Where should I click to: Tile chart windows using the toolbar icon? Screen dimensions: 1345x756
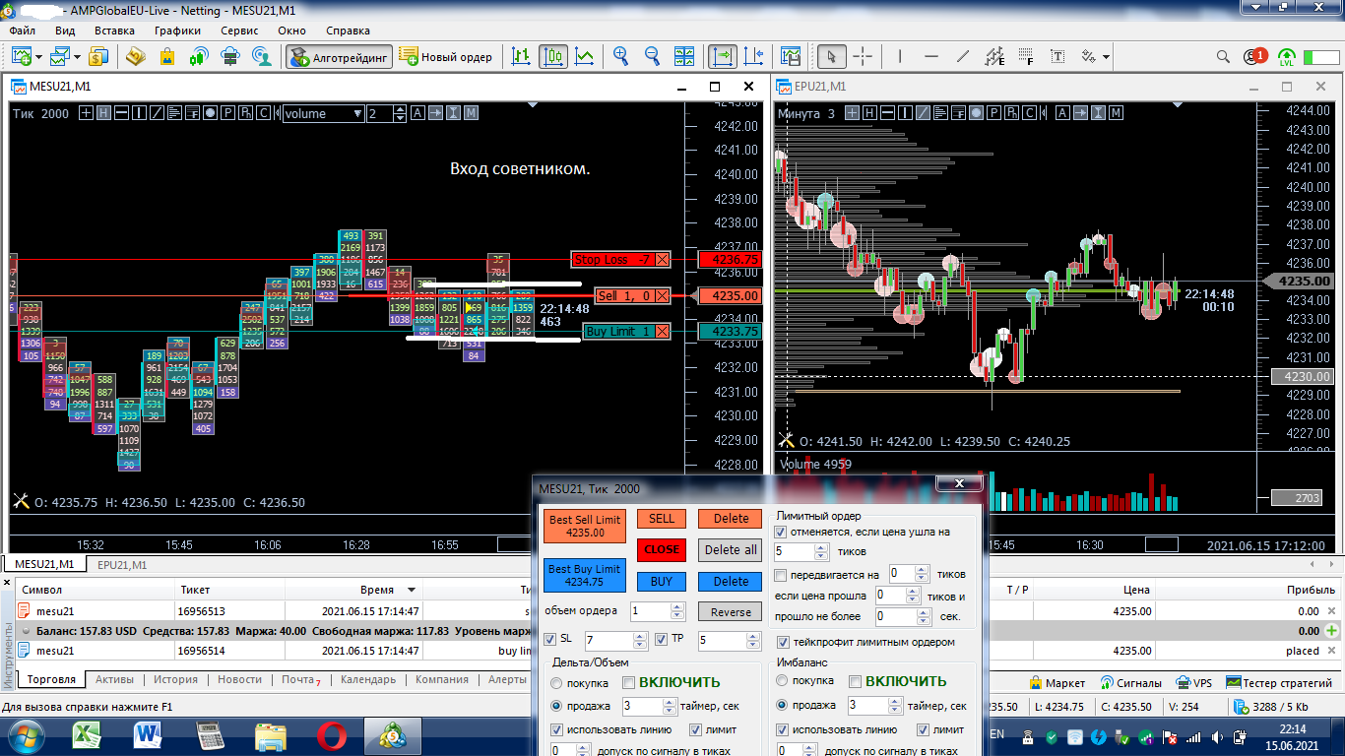(683, 56)
